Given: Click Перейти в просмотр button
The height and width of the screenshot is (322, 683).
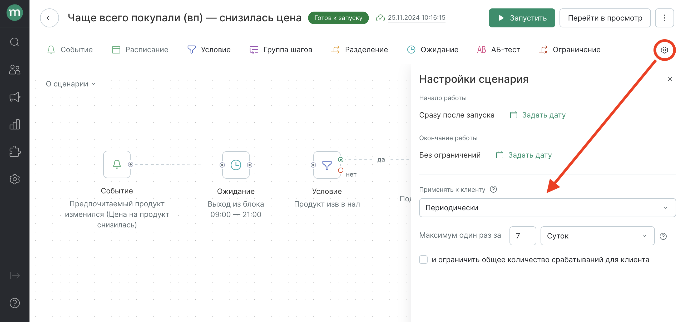Looking at the screenshot, I should point(605,18).
